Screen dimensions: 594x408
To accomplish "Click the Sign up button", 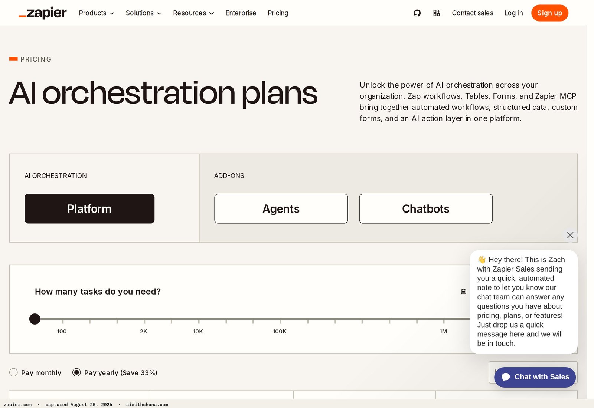I will (550, 13).
